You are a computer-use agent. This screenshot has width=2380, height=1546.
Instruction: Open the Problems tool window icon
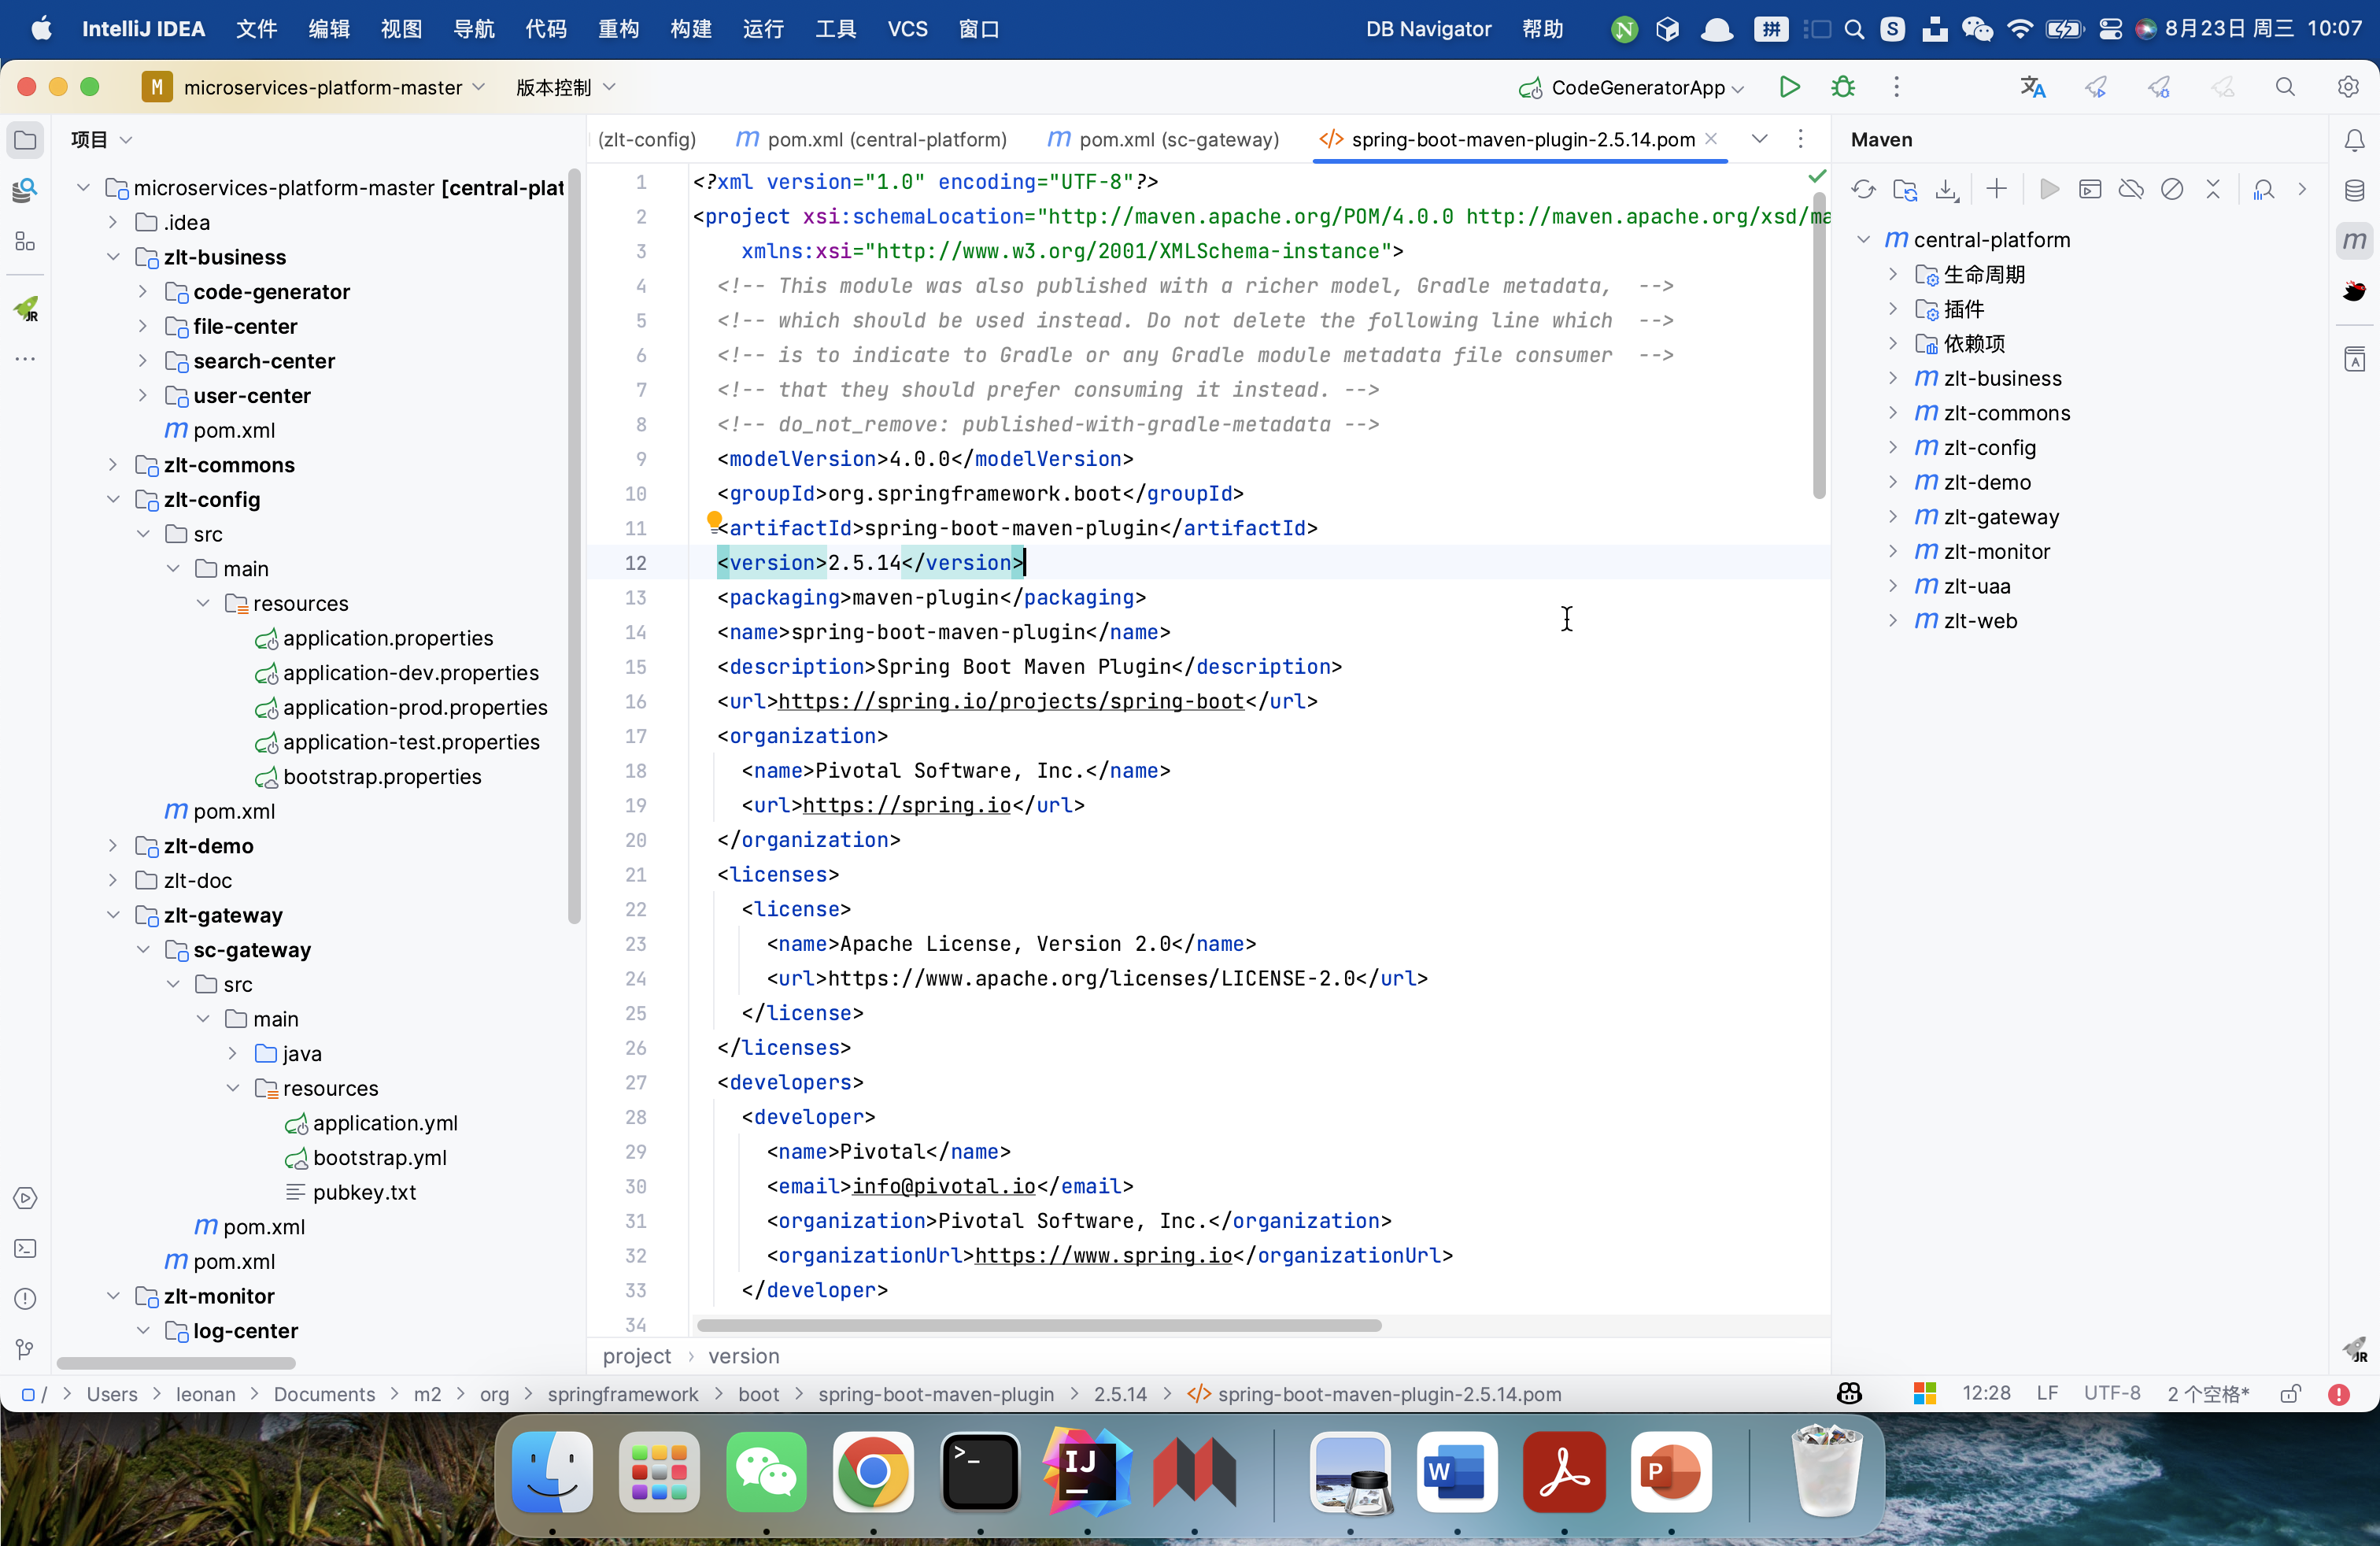(25, 1298)
